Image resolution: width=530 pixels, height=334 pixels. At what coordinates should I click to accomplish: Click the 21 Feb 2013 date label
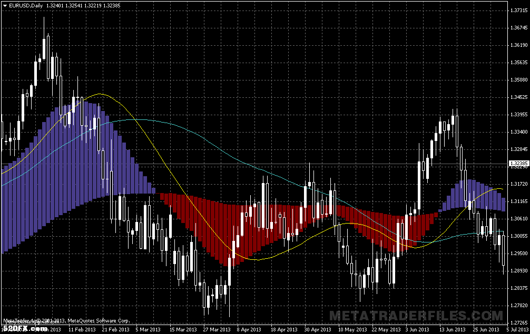point(115,329)
